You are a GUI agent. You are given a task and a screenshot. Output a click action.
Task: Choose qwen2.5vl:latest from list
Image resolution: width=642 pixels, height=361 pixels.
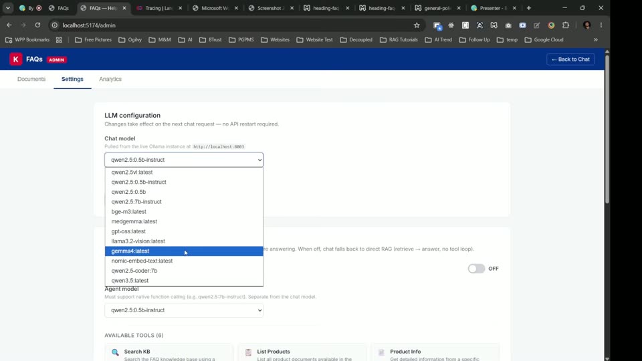tap(184, 172)
